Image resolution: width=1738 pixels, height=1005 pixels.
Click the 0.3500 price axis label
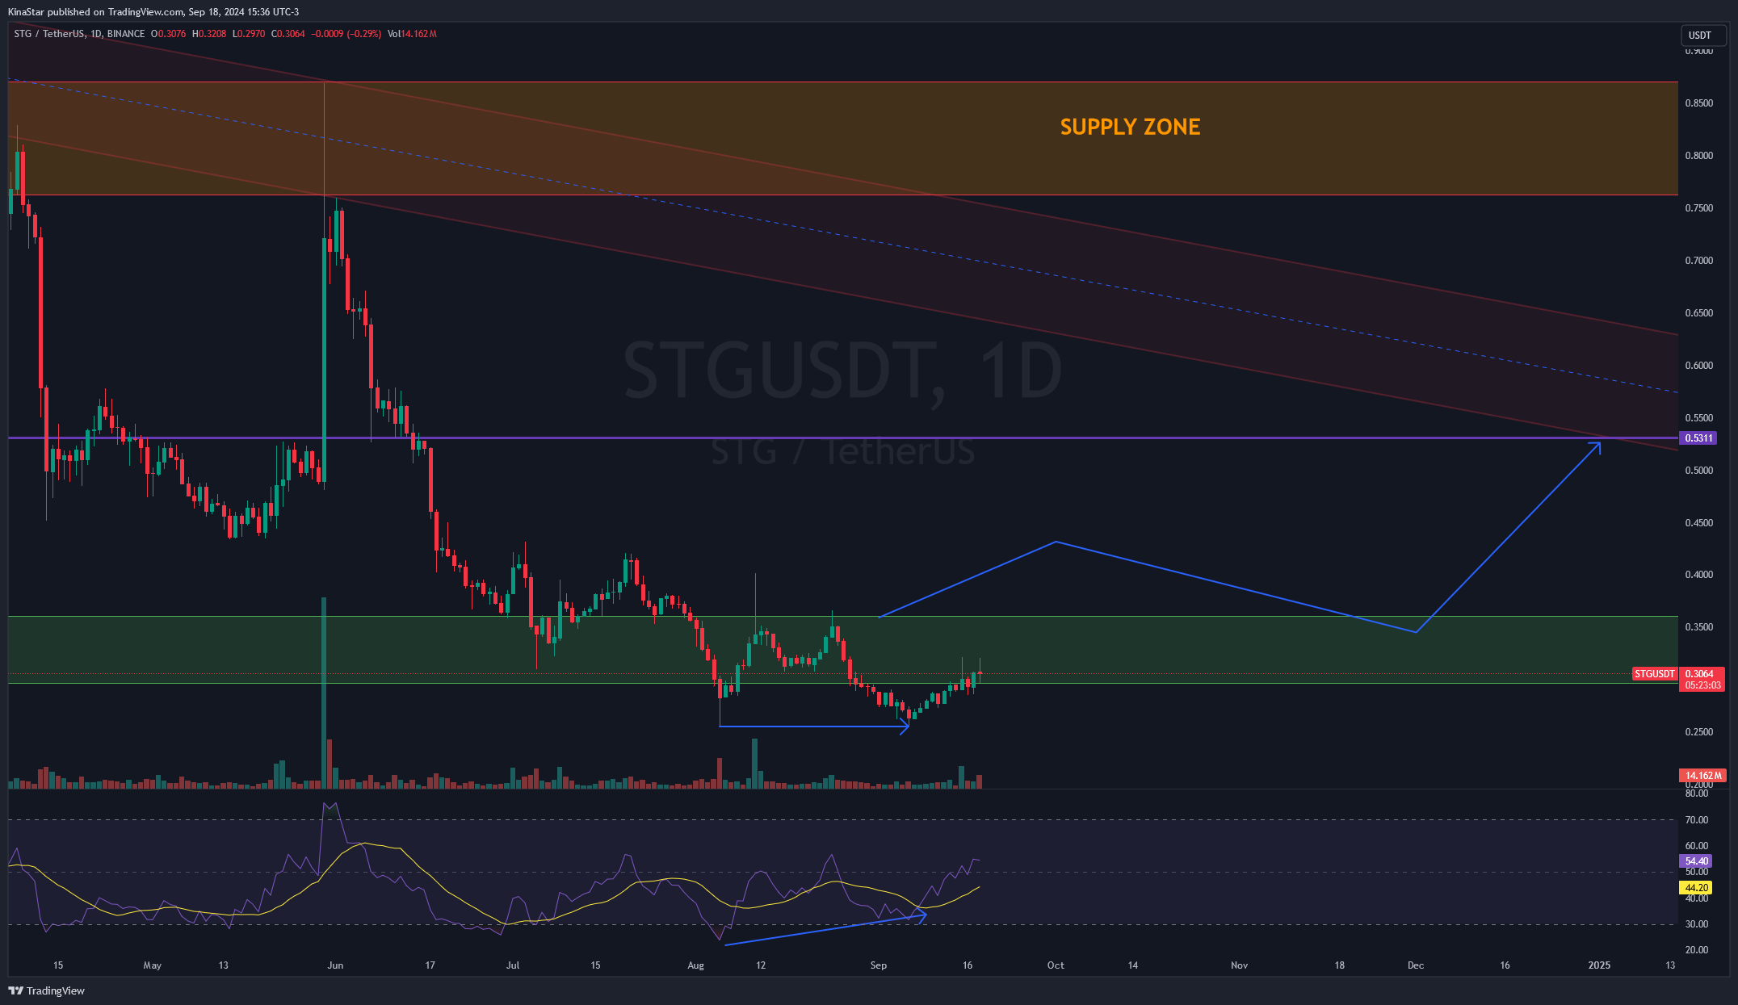pyautogui.click(x=1698, y=627)
